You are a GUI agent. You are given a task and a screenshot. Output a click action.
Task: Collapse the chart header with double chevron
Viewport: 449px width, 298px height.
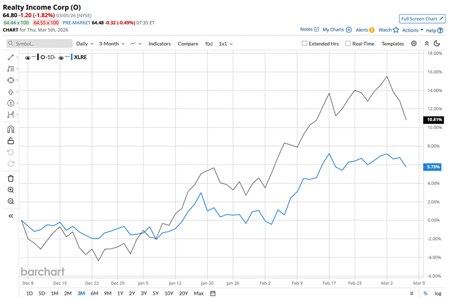click(x=427, y=44)
